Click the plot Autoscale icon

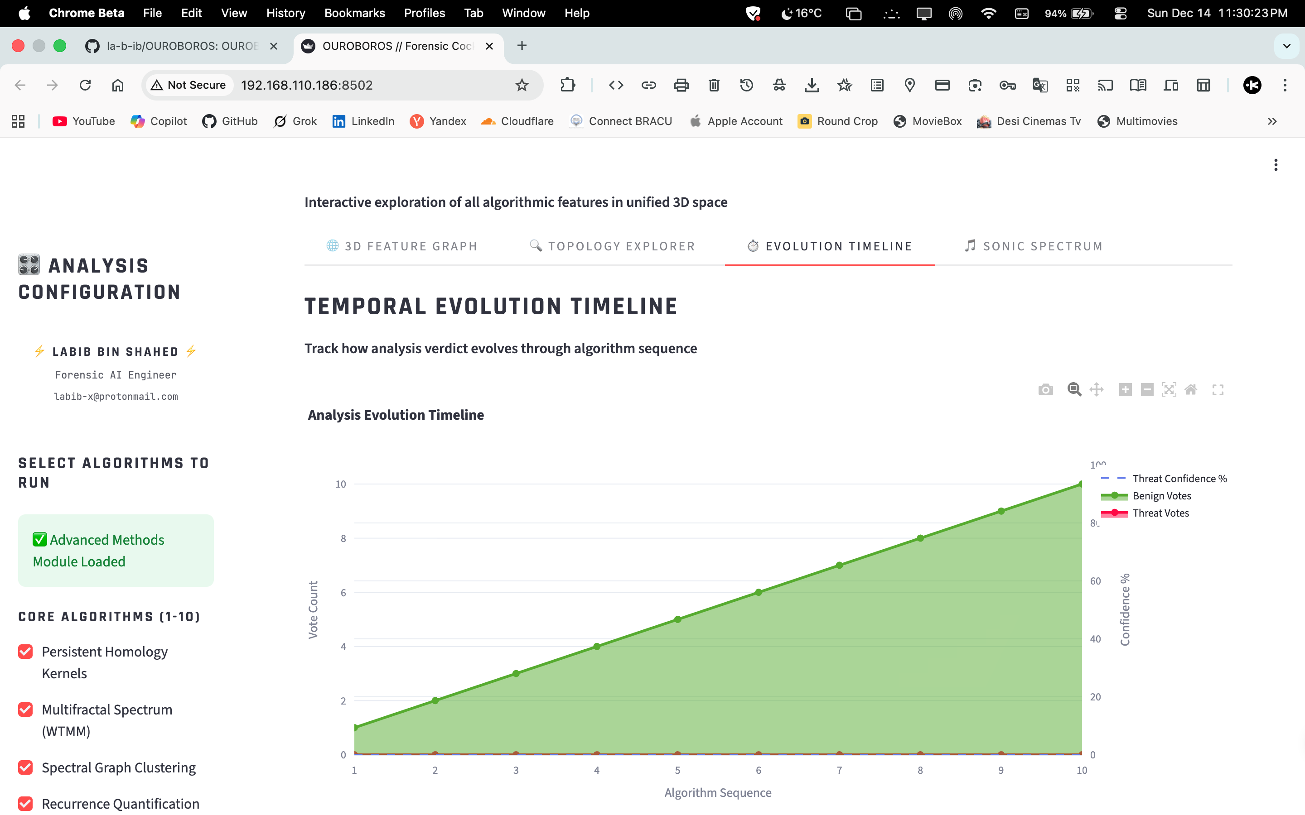pos(1169,390)
